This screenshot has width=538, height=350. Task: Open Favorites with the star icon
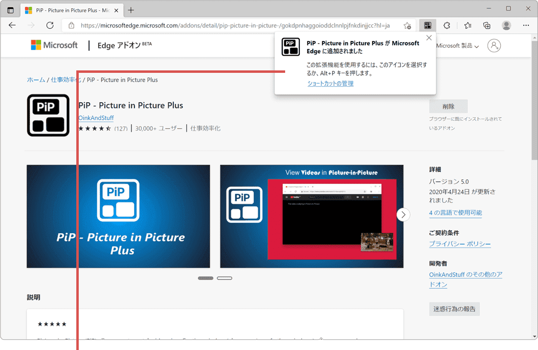tap(467, 25)
